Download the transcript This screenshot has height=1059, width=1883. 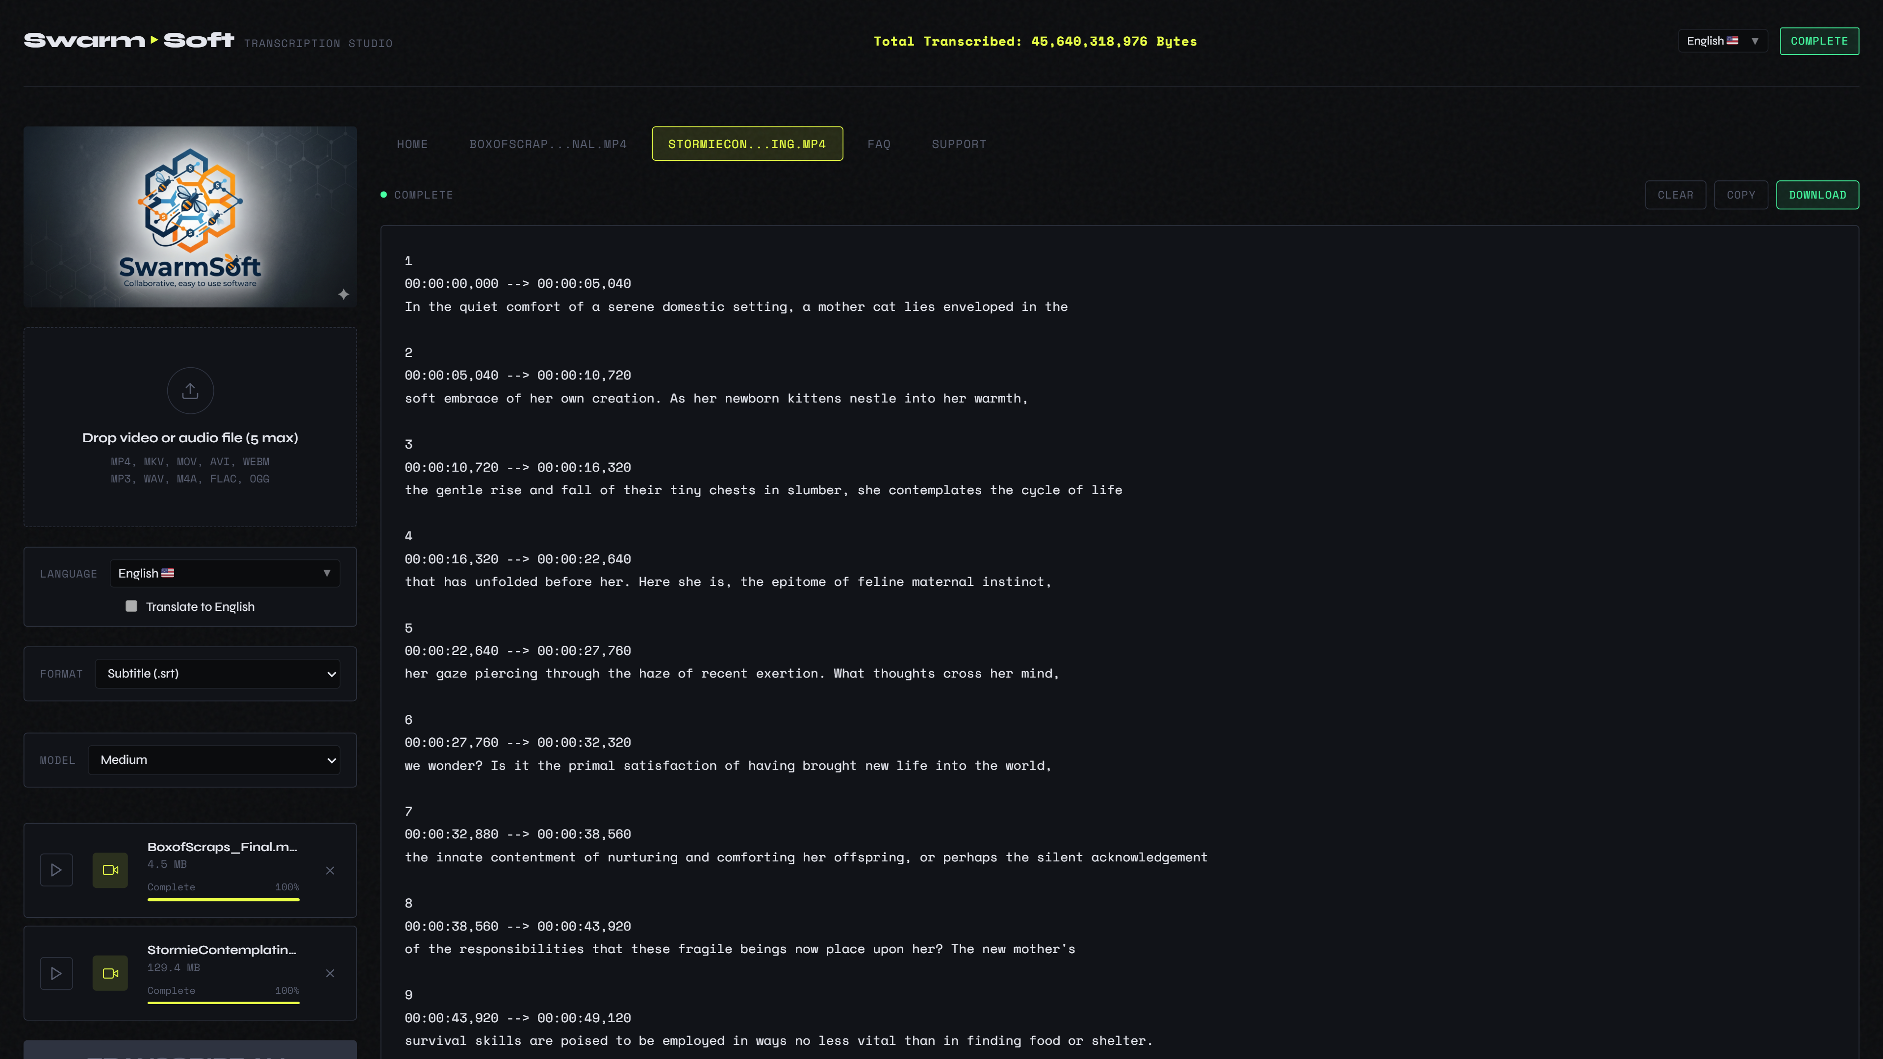[1817, 195]
